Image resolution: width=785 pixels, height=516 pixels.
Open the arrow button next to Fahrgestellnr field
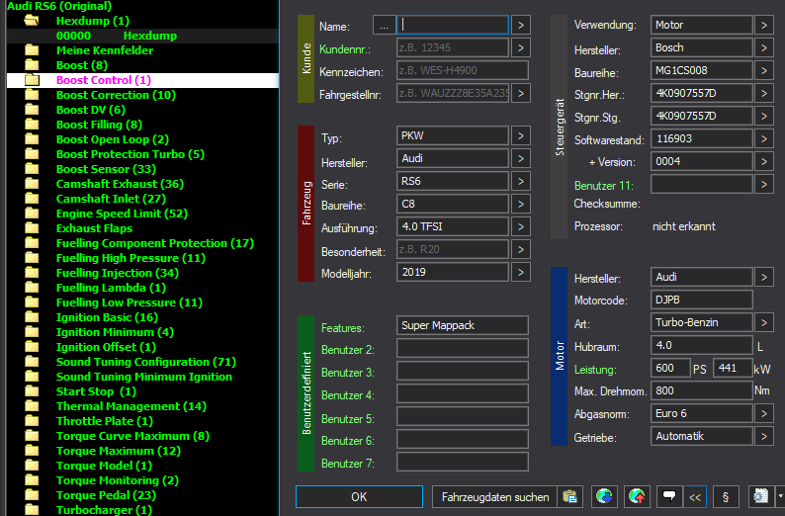pyautogui.click(x=521, y=93)
